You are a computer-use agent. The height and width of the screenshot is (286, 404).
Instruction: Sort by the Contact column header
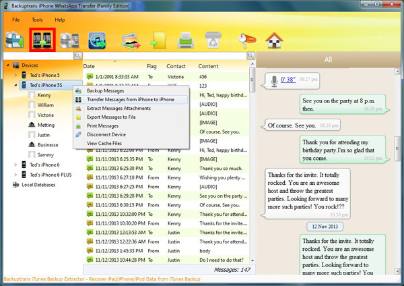click(176, 66)
